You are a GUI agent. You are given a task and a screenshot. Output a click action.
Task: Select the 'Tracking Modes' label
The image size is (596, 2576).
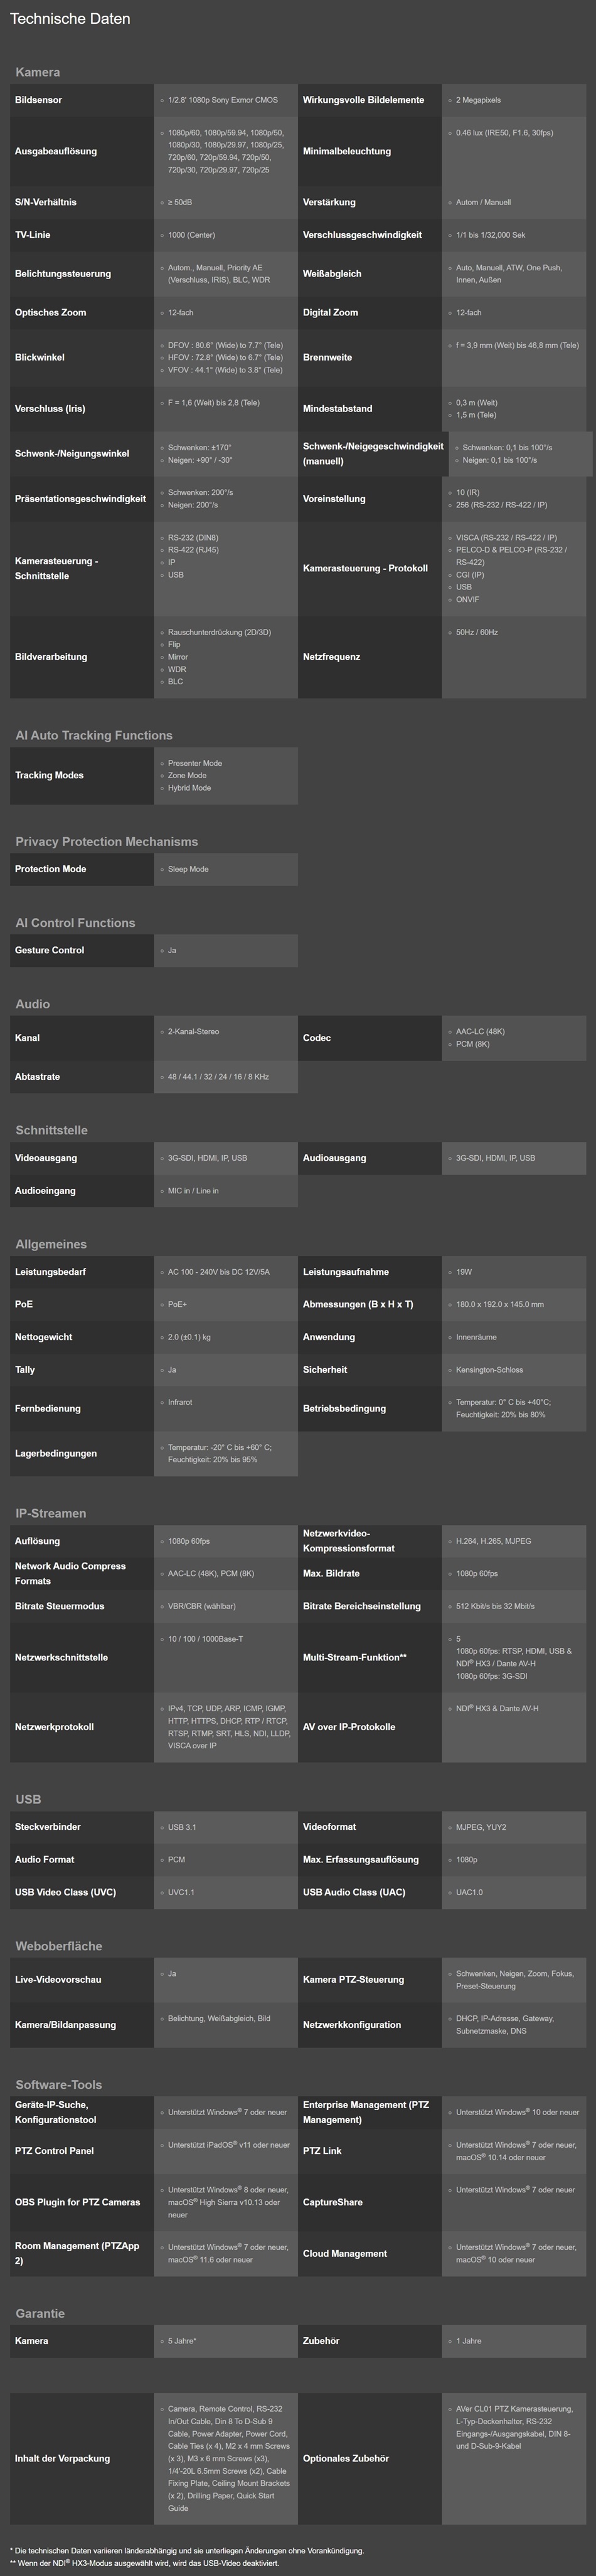coord(49,775)
